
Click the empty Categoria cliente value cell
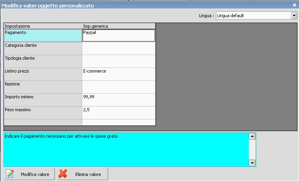pyautogui.click(x=119, y=48)
